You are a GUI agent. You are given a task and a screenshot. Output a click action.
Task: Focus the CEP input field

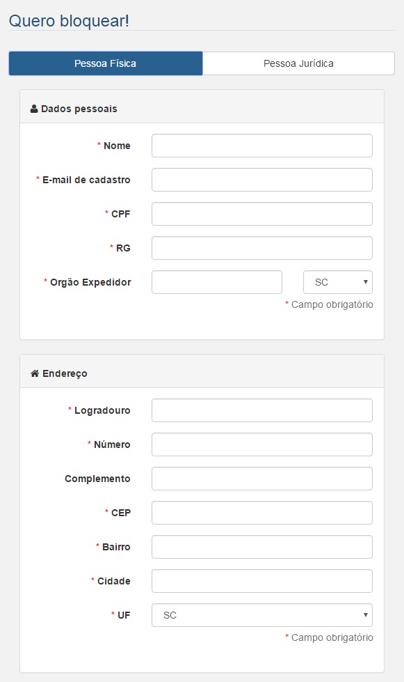(262, 513)
